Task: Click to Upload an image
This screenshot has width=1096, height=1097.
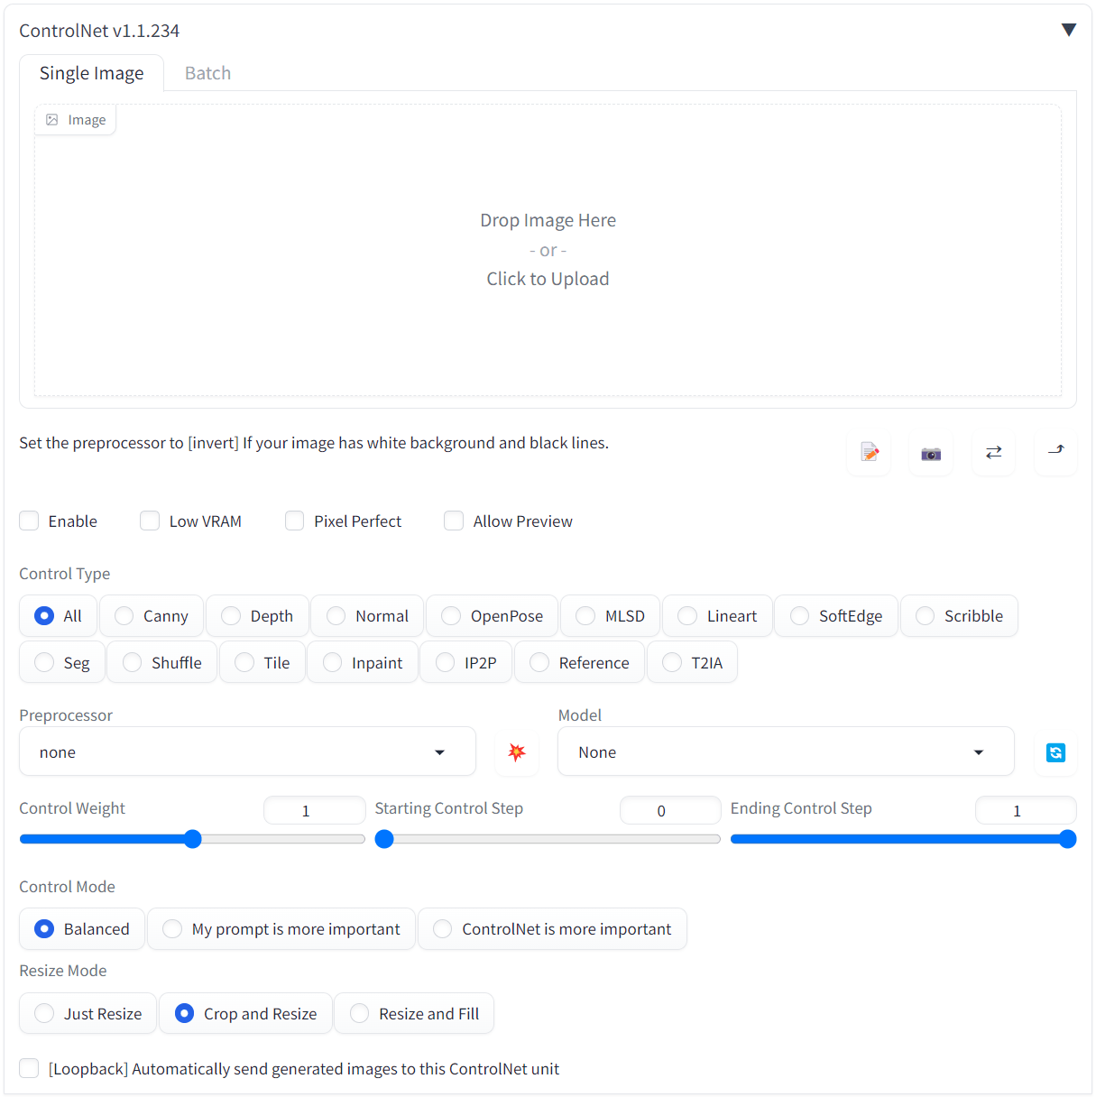Action: tap(548, 279)
